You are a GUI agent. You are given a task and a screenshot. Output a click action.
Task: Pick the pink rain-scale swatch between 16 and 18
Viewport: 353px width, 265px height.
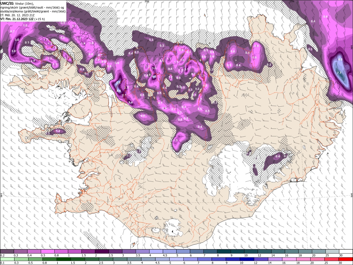click(289, 259)
